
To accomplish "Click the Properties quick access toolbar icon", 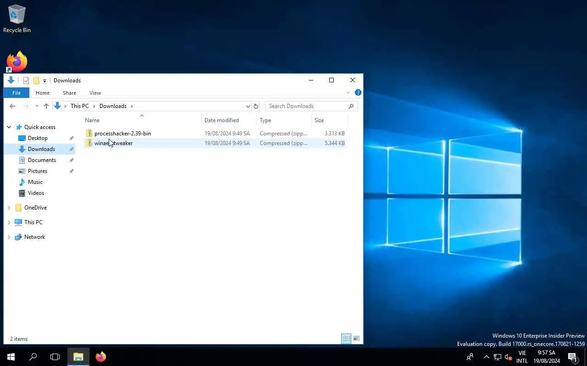I will pos(26,81).
